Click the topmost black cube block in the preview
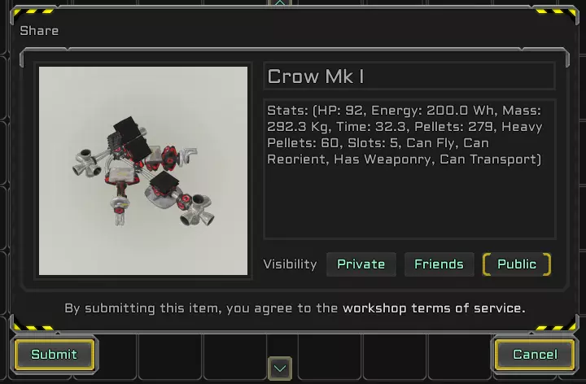 tap(128, 127)
